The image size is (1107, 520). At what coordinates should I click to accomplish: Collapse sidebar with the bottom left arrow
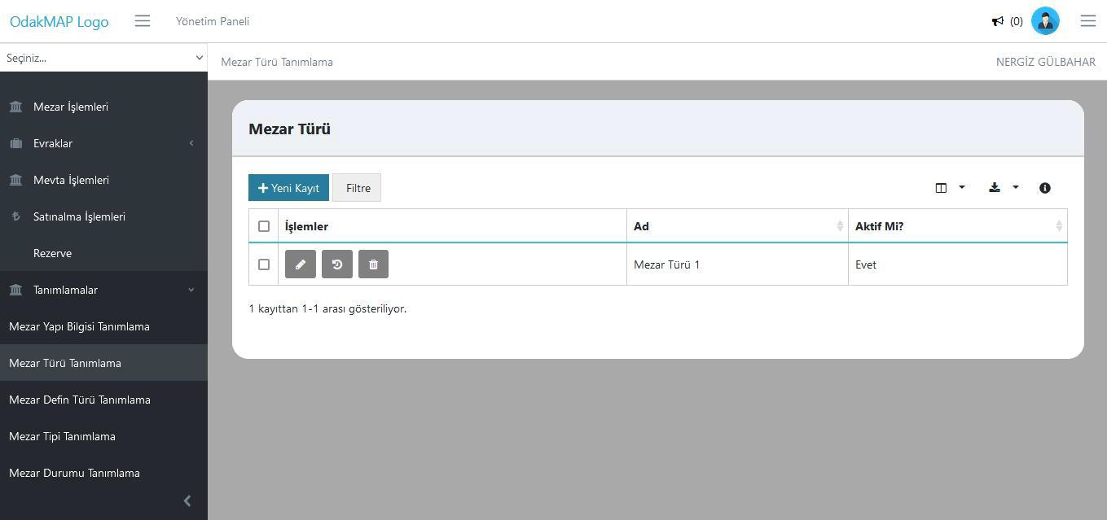click(x=187, y=501)
